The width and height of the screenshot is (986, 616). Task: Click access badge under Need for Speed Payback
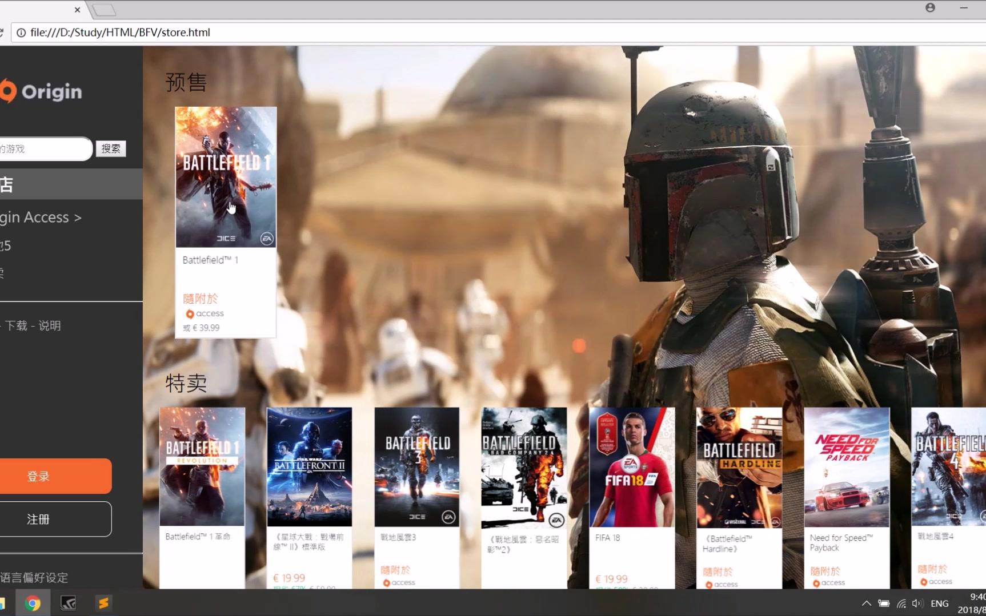[828, 583]
